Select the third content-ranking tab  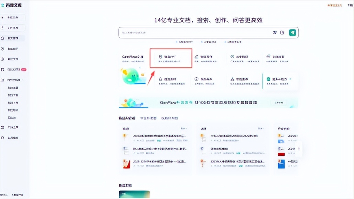pos(169,118)
